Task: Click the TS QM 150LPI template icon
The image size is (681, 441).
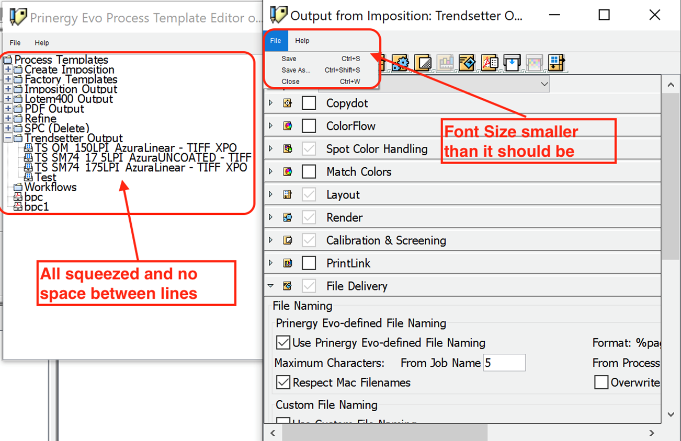Action: [x=29, y=148]
